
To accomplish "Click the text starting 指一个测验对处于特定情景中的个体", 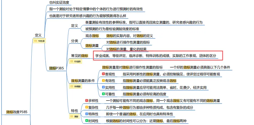I will pos(96,9).
